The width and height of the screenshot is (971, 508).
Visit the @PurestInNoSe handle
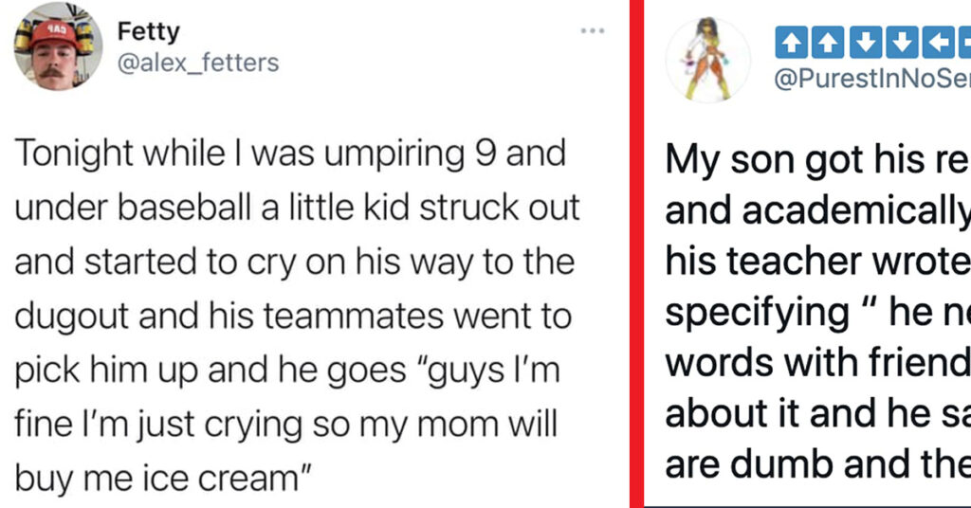point(872,80)
